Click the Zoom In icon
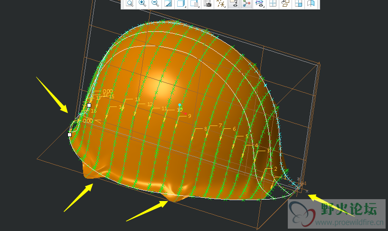This screenshot has width=388, height=231. [142, 4]
